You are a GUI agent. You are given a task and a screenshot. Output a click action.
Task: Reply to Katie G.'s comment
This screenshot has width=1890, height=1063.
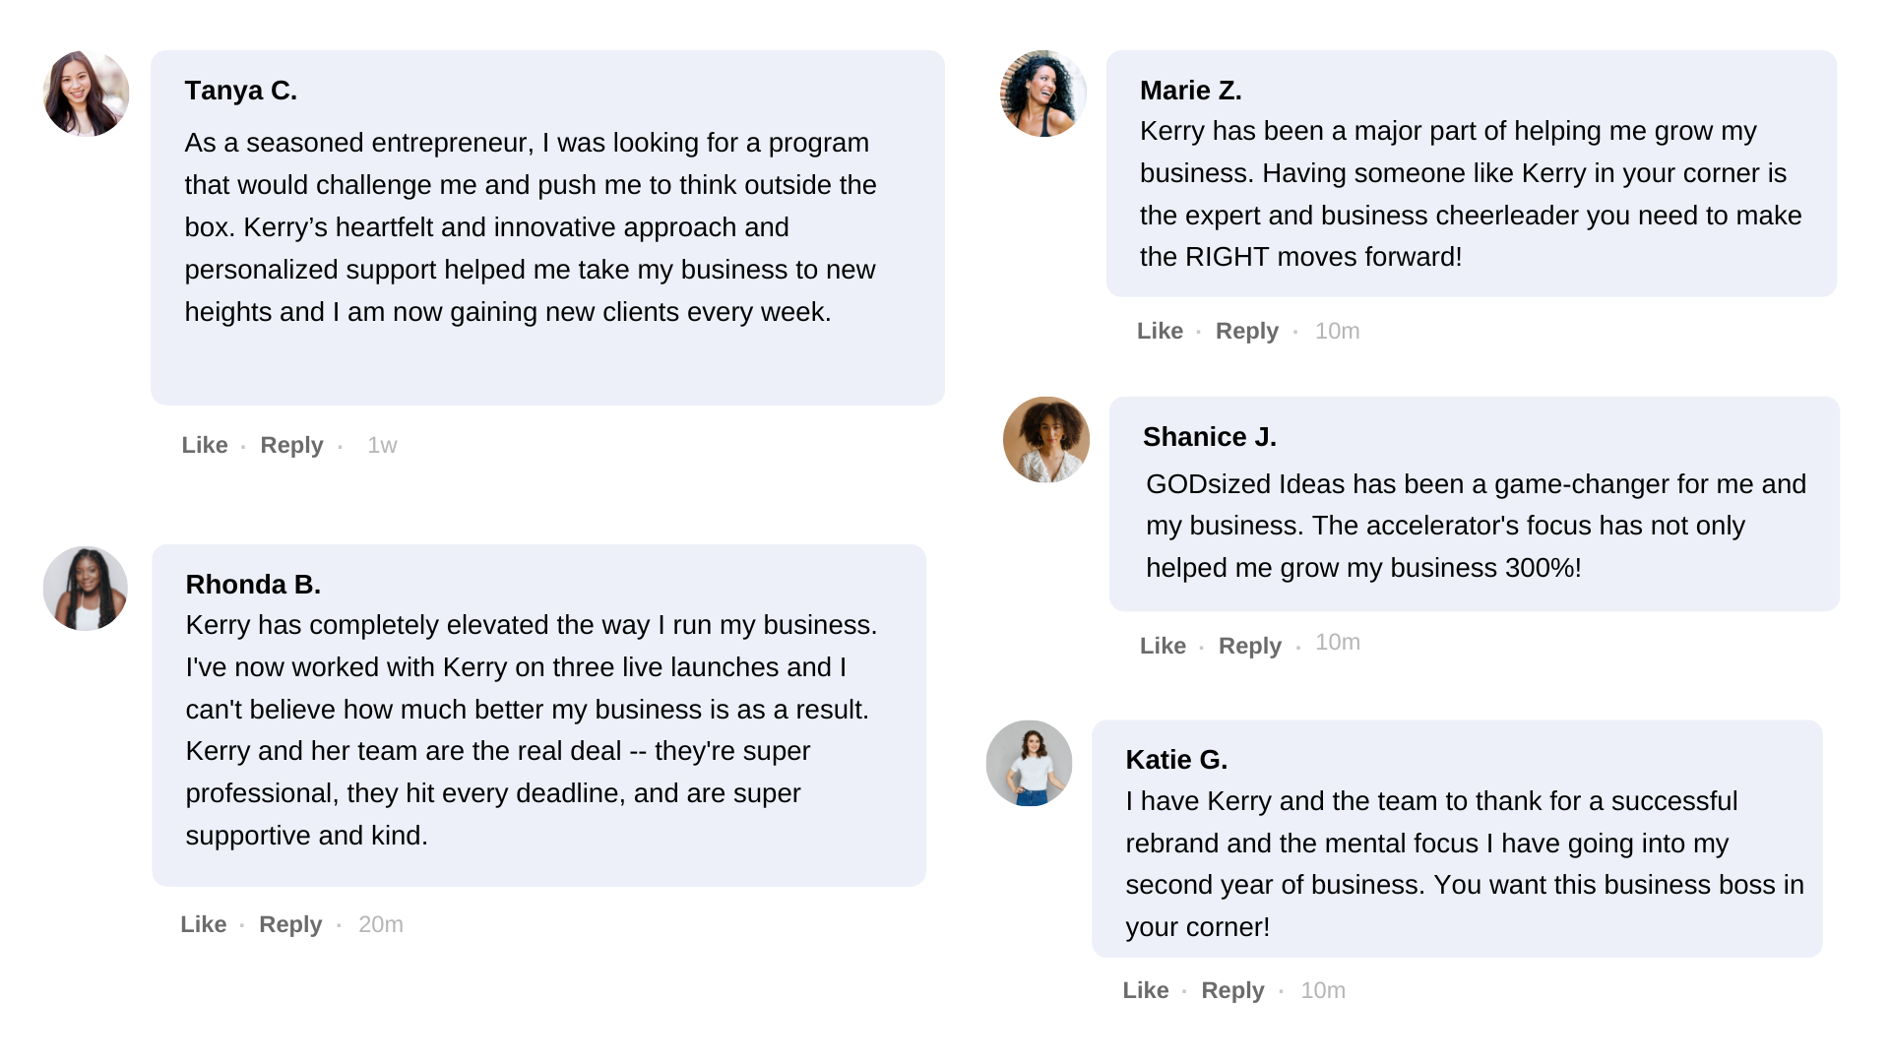tap(1232, 990)
